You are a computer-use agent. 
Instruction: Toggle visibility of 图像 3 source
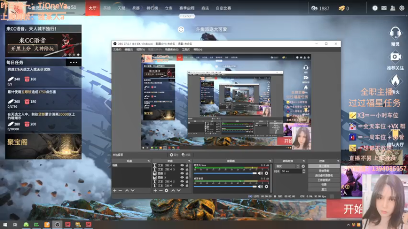point(182,177)
